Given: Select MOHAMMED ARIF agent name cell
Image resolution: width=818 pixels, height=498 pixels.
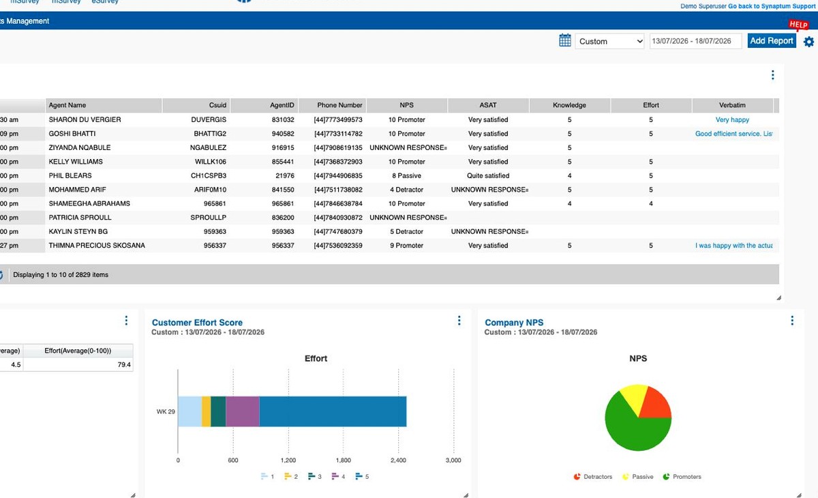Looking at the screenshot, I should tap(77, 190).
